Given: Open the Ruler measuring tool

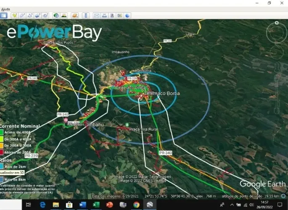Looking at the screenshot, I should click(86, 16).
